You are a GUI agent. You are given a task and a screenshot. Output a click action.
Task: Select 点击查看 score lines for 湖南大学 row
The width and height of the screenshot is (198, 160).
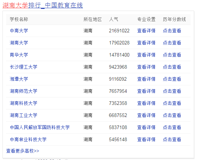(172, 43)
